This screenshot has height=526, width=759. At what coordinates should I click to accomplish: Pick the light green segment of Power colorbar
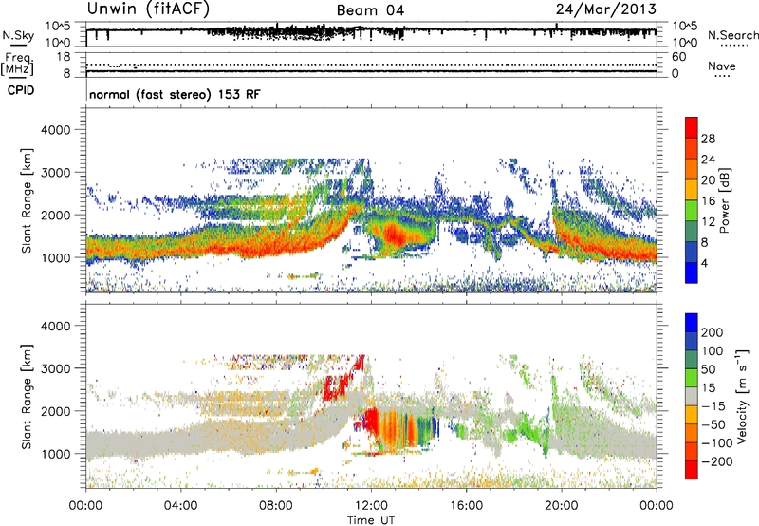click(692, 211)
